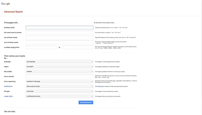Click SafeSearch link in the help text

coord(100,86)
